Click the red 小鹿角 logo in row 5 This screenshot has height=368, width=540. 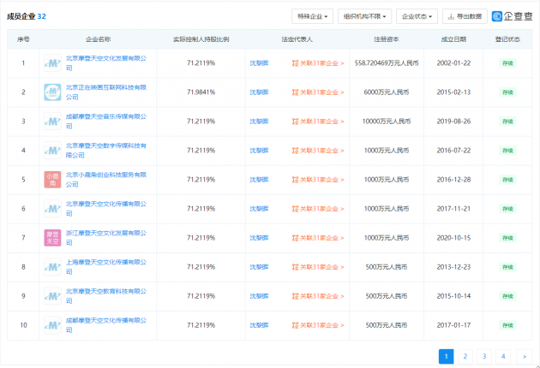pyautogui.click(x=52, y=180)
